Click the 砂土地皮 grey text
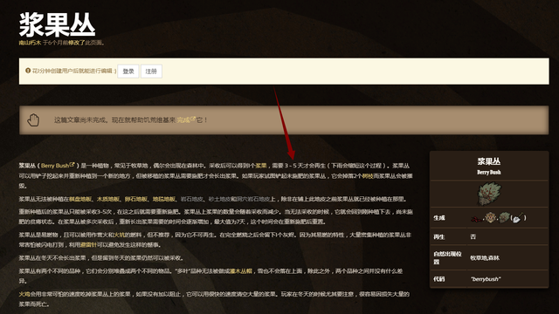 click(219, 199)
